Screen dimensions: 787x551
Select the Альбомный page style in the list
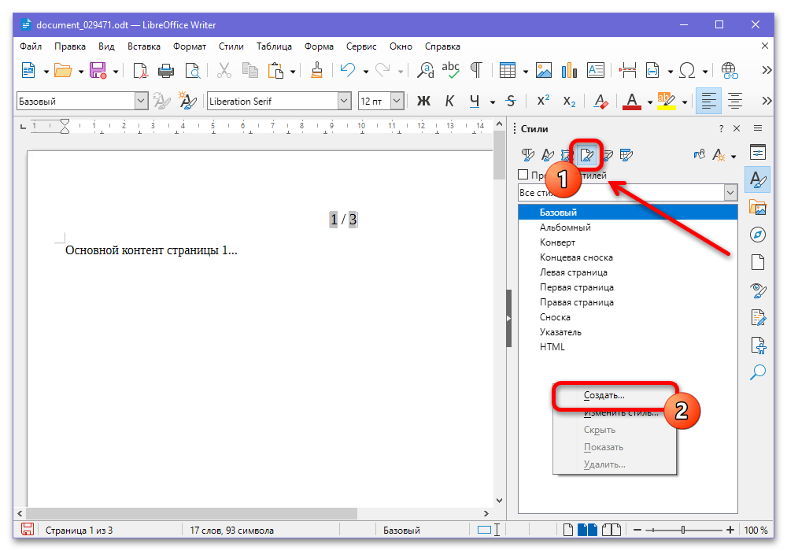(x=627, y=227)
